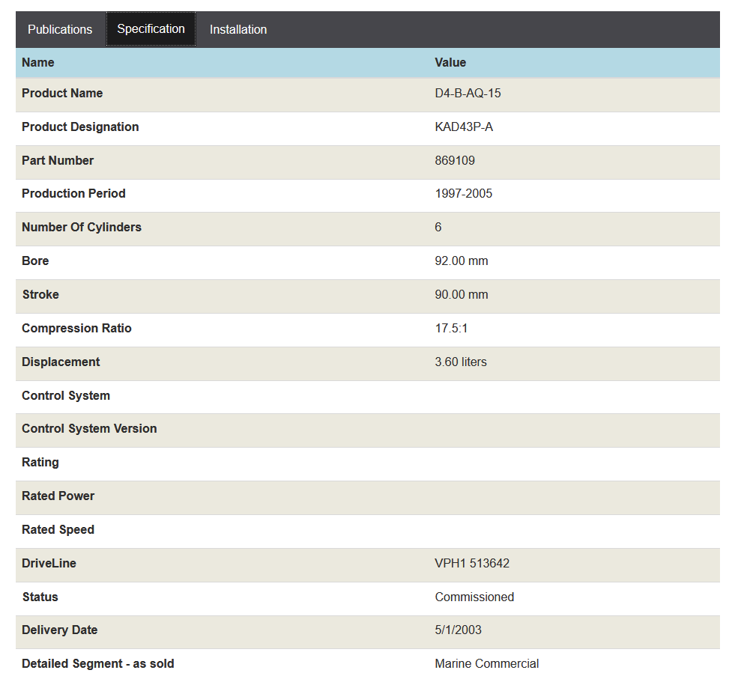Click the Marine Commercial segment value
Image resolution: width=735 pixels, height=685 pixels.
(x=487, y=664)
